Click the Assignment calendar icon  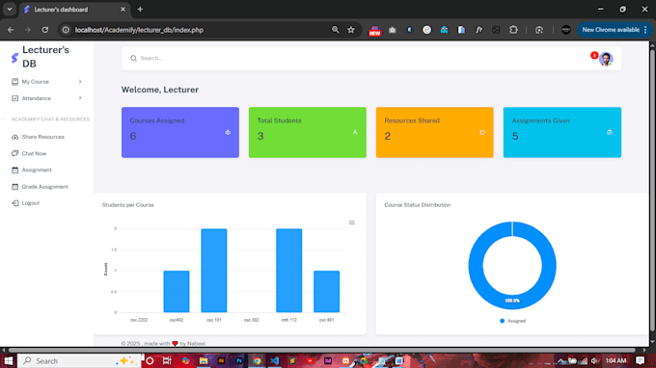[x=15, y=170]
